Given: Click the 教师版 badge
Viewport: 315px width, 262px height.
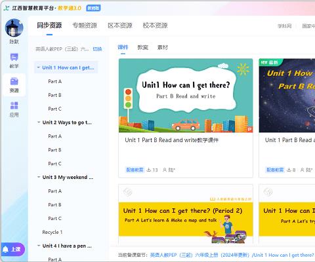Looking at the screenshot, I should (x=93, y=8).
